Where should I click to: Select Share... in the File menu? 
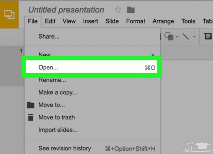[x=49, y=37]
